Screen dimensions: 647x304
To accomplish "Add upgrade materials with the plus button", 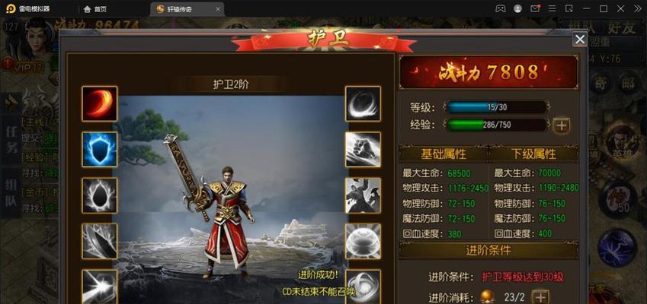I will [x=540, y=296].
